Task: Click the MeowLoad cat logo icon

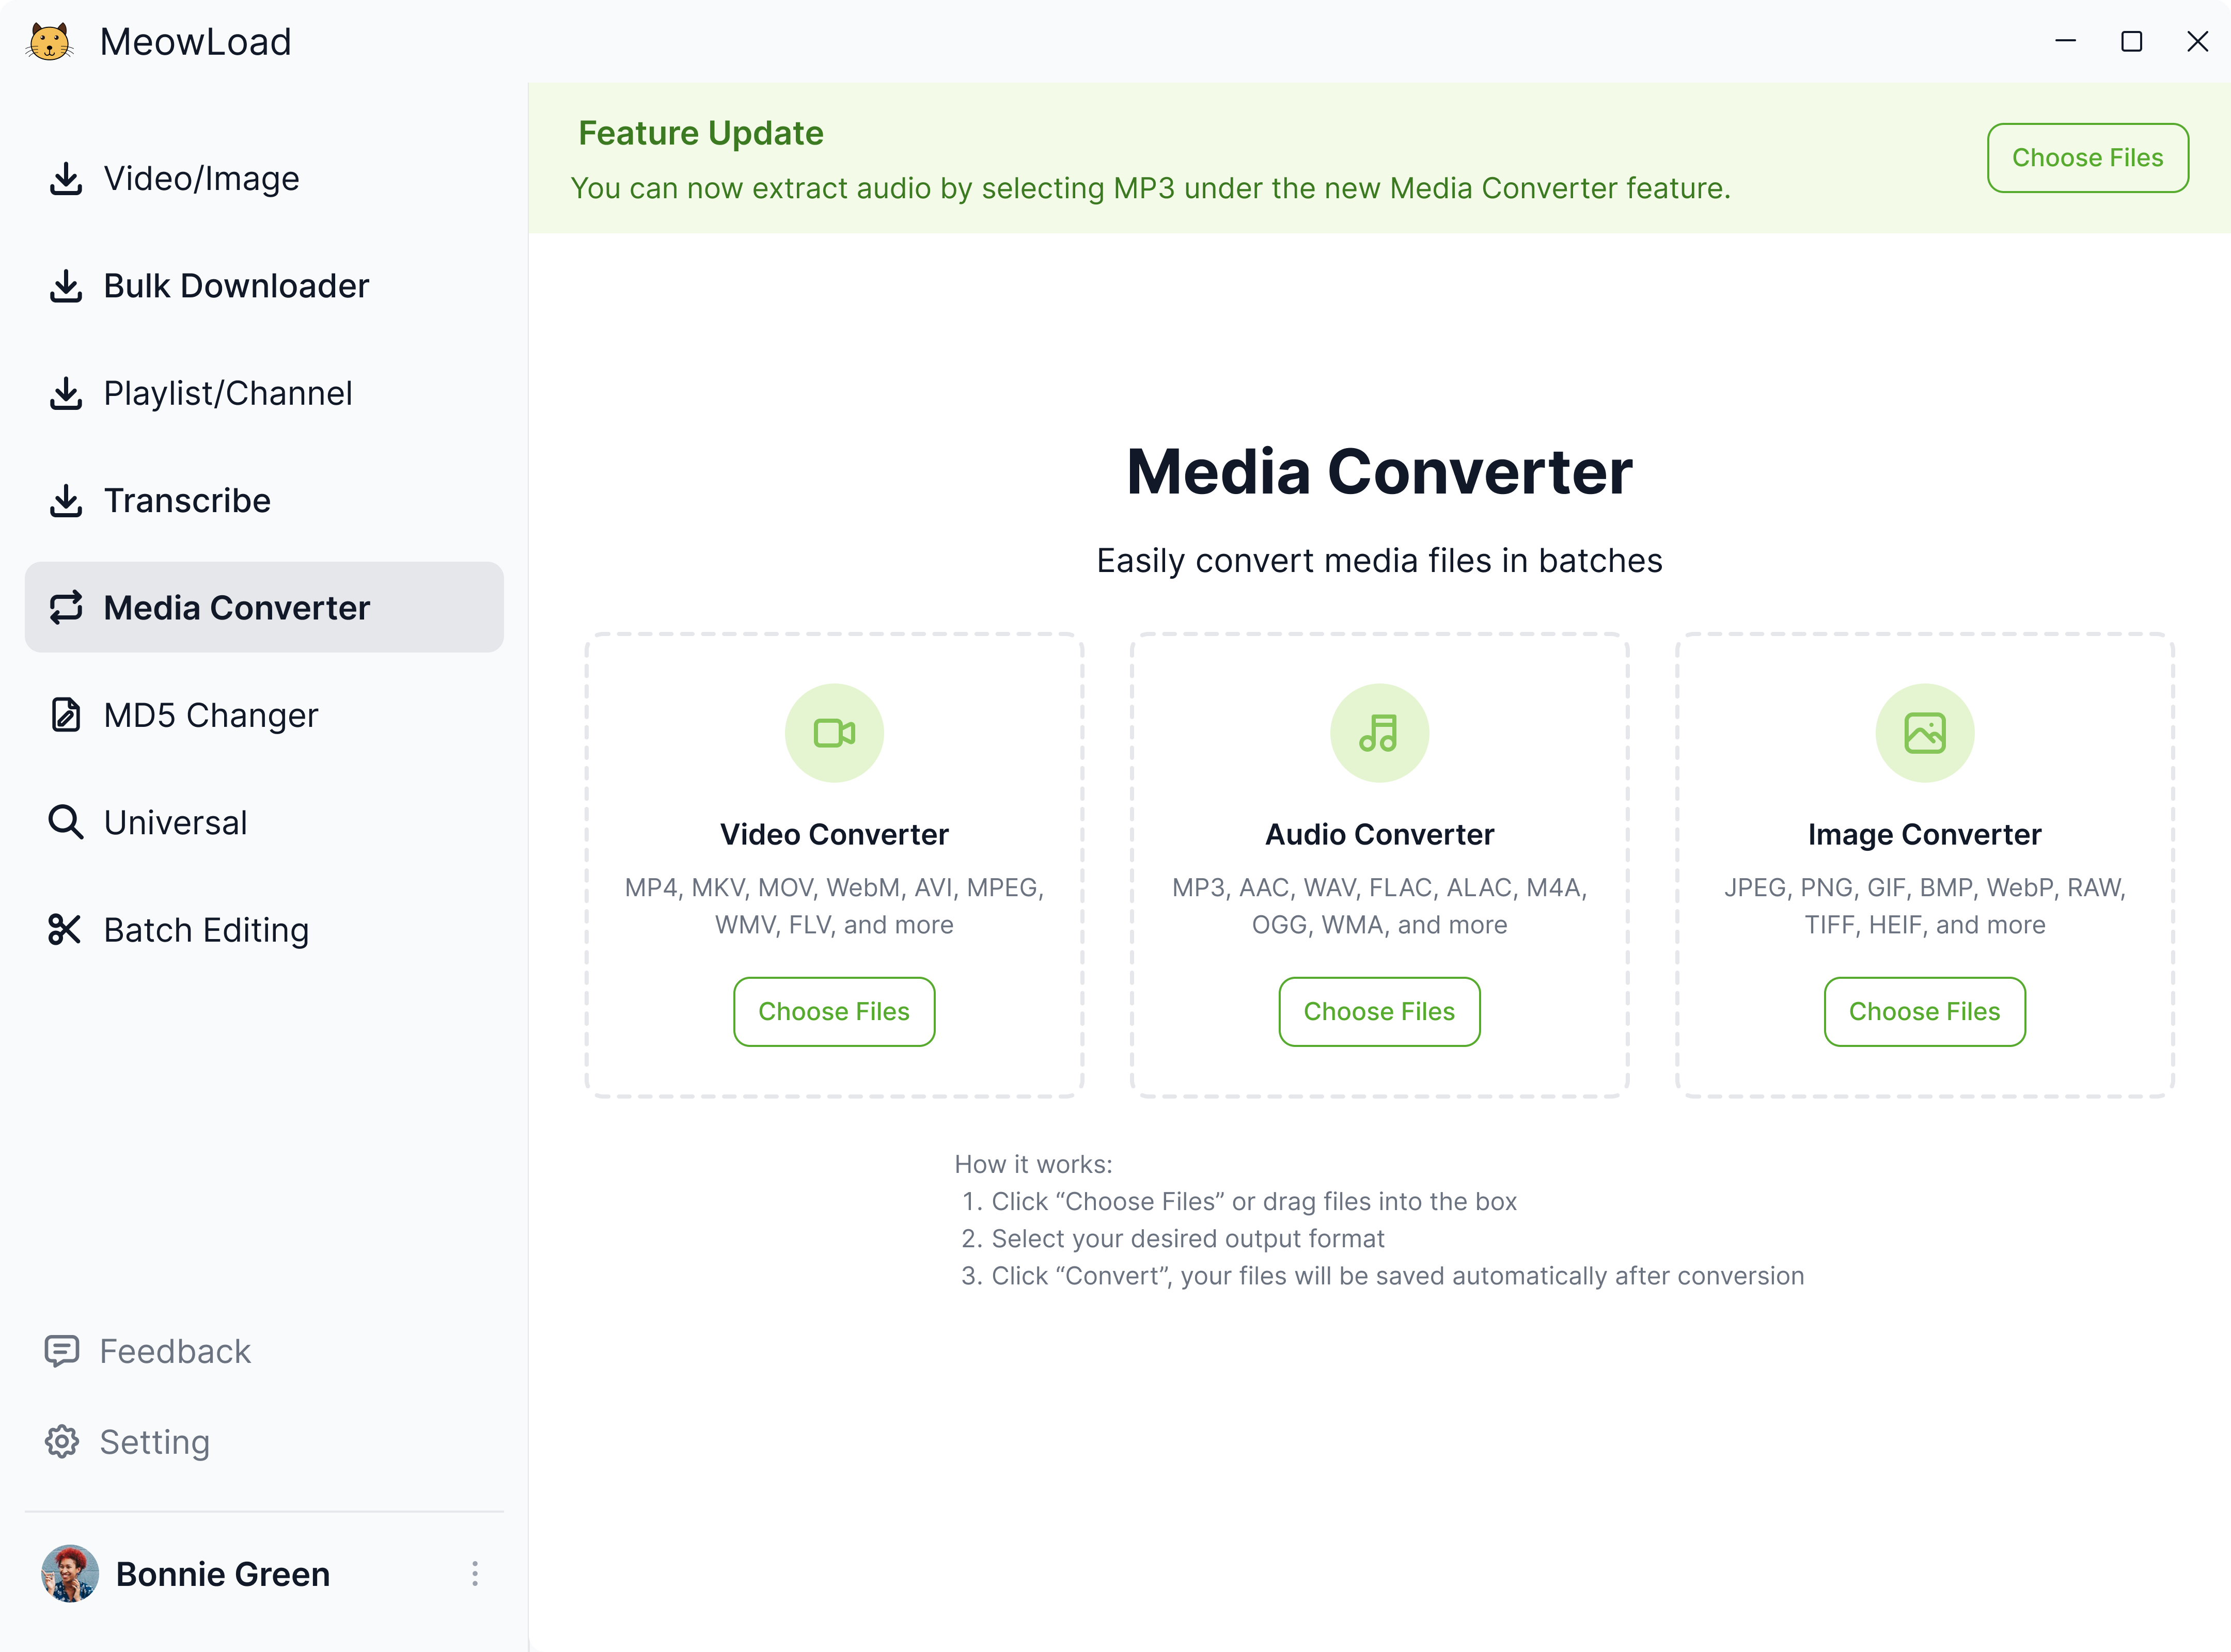Action: (49, 42)
